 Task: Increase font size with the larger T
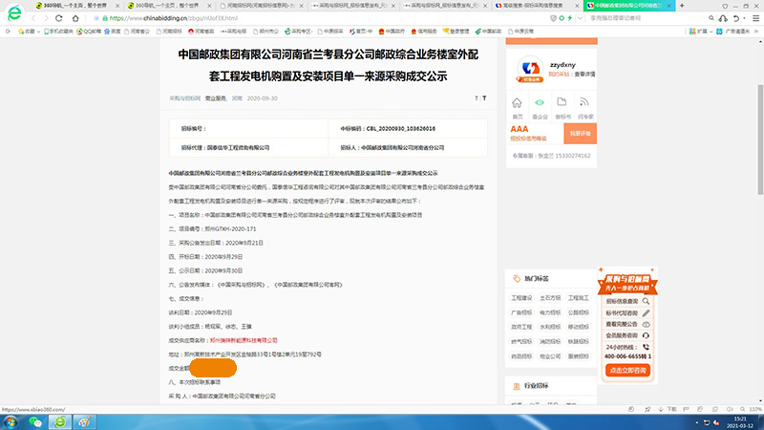[x=484, y=98]
